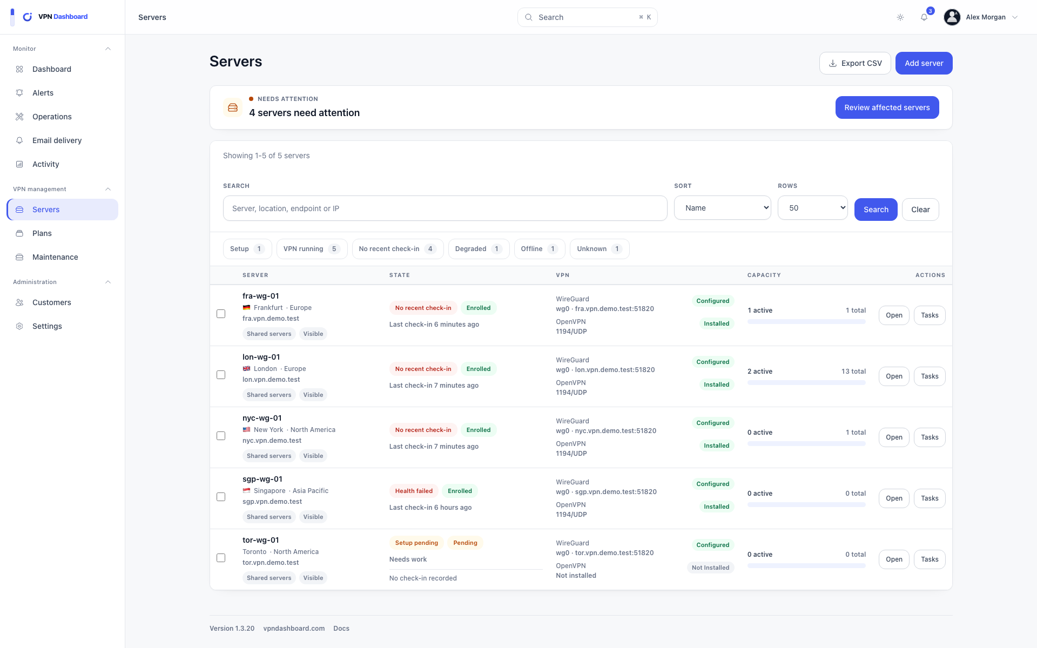Click the Servers sidebar icon
1037x648 pixels.
click(19, 210)
